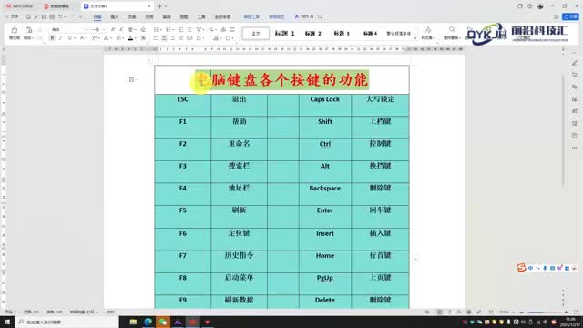This screenshot has width=583, height=328.
Task: Toggle superscript X² formatting
Action: [94, 38]
